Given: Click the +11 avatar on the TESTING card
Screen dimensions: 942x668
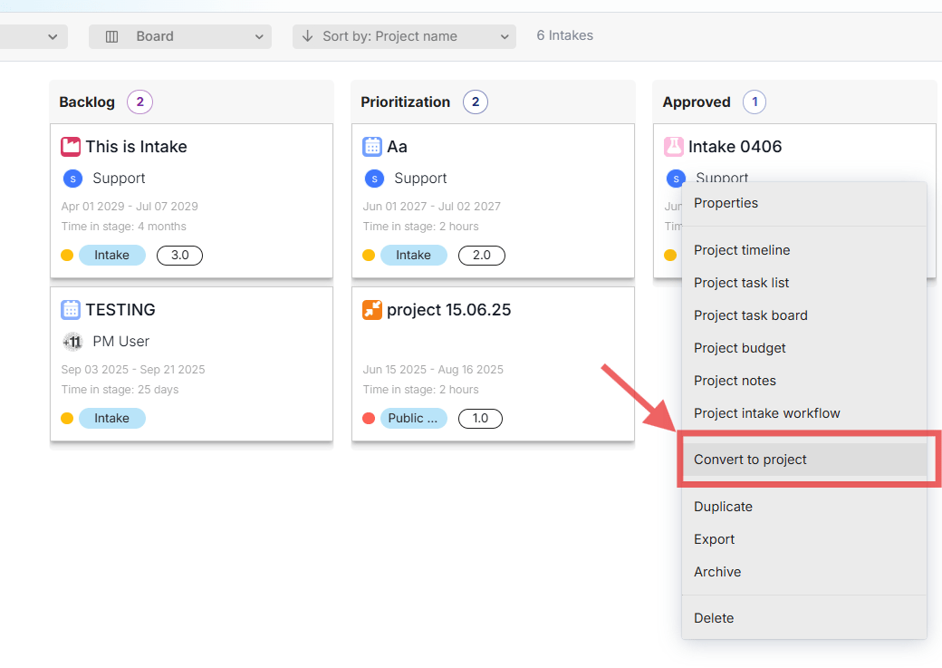Looking at the screenshot, I should (x=72, y=342).
